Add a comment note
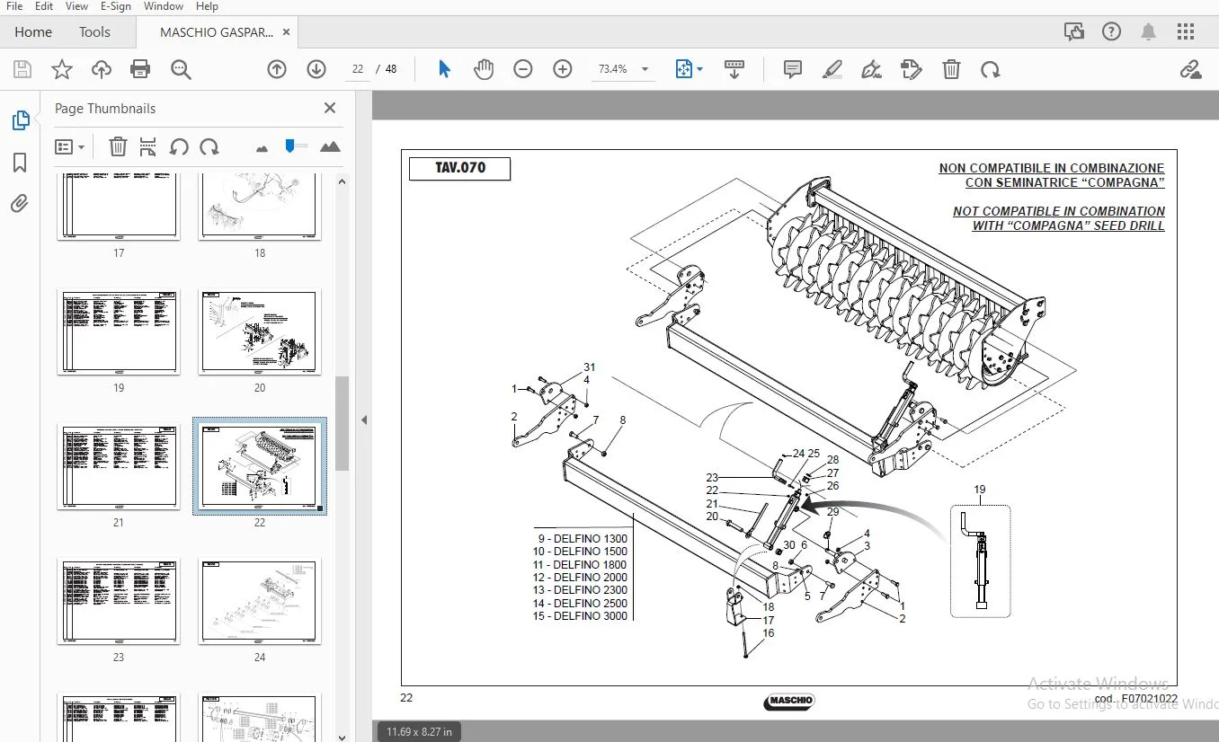Image resolution: width=1219 pixels, height=742 pixels. pyautogui.click(x=792, y=69)
